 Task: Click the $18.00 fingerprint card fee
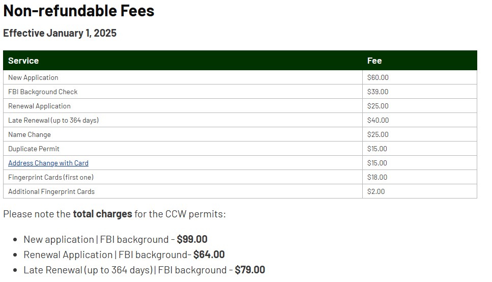pos(377,178)
